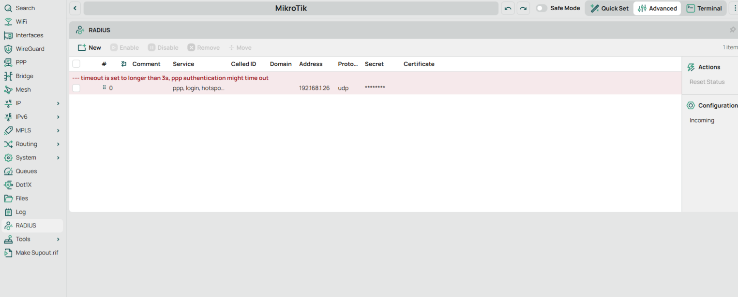The height and width of the screenshot is (297, 738).
Task: Click the back chevron beside the MikroTik title
Action: coord(75,8)
